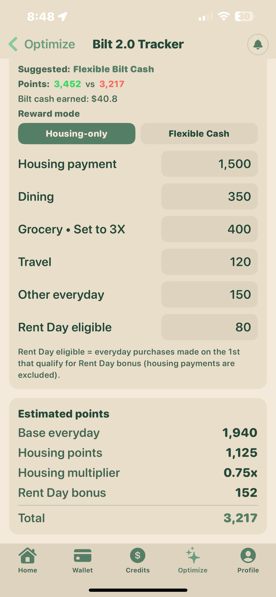The height and width of the screenshot is (597, 276).
Task: Open the Wallet card icon
Action: click(x=83, y=556)
